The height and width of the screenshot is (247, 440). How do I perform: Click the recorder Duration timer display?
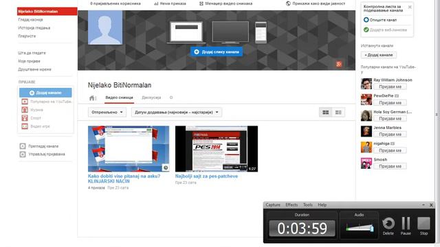[302, 228]
